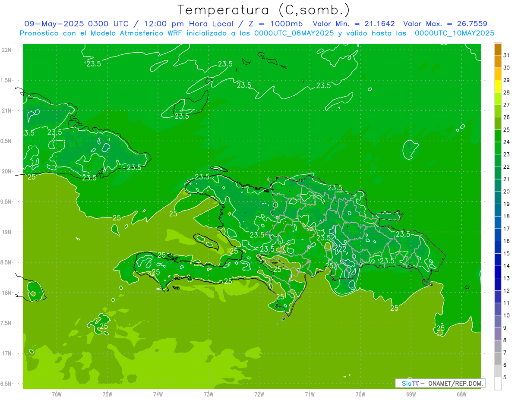Click the title 'Temperatura (C,somb.)'

(264, 10)
